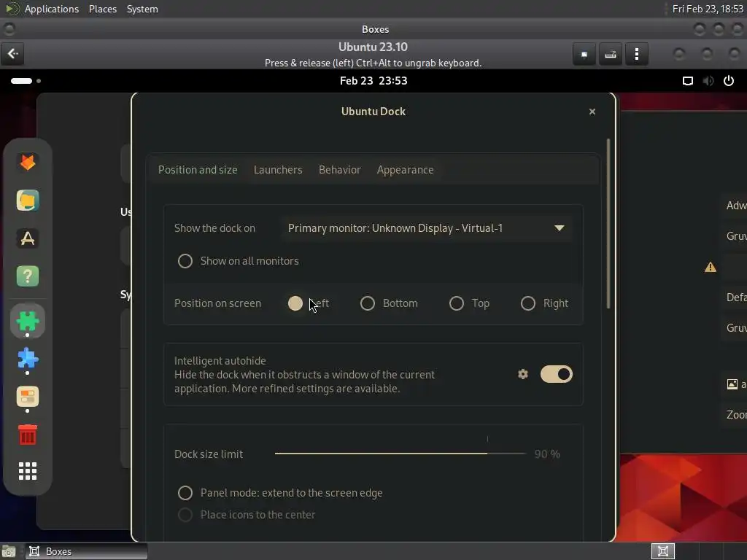The height and width of the screenshot is (560, 747).
Task: Toggle fullscreen in the Boxes header
Action: coord(584,54)
